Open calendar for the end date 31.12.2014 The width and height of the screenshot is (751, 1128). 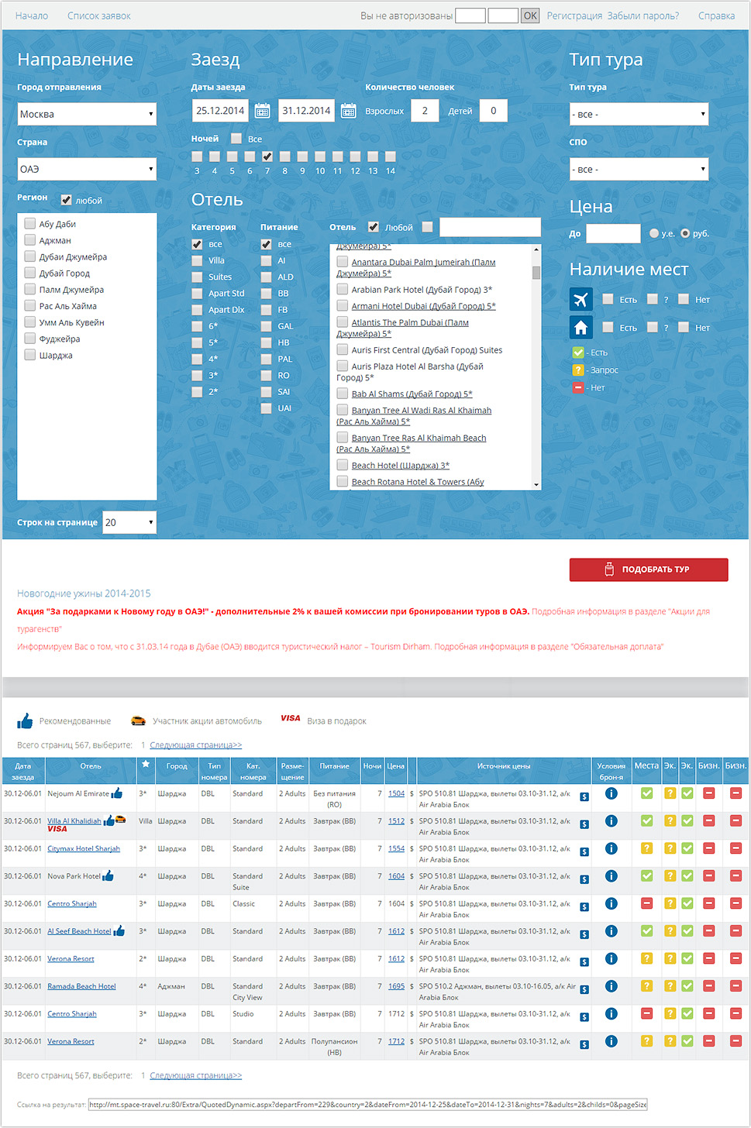click(349, 111)
